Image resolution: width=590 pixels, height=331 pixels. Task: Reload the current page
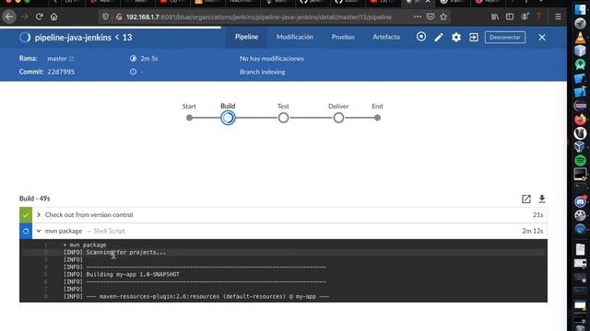pos(39,17)
